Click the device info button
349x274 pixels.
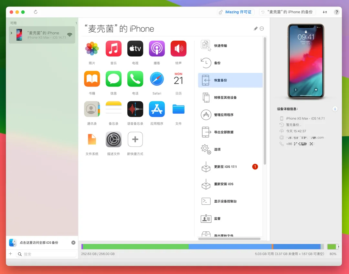[x=335, y=109]
